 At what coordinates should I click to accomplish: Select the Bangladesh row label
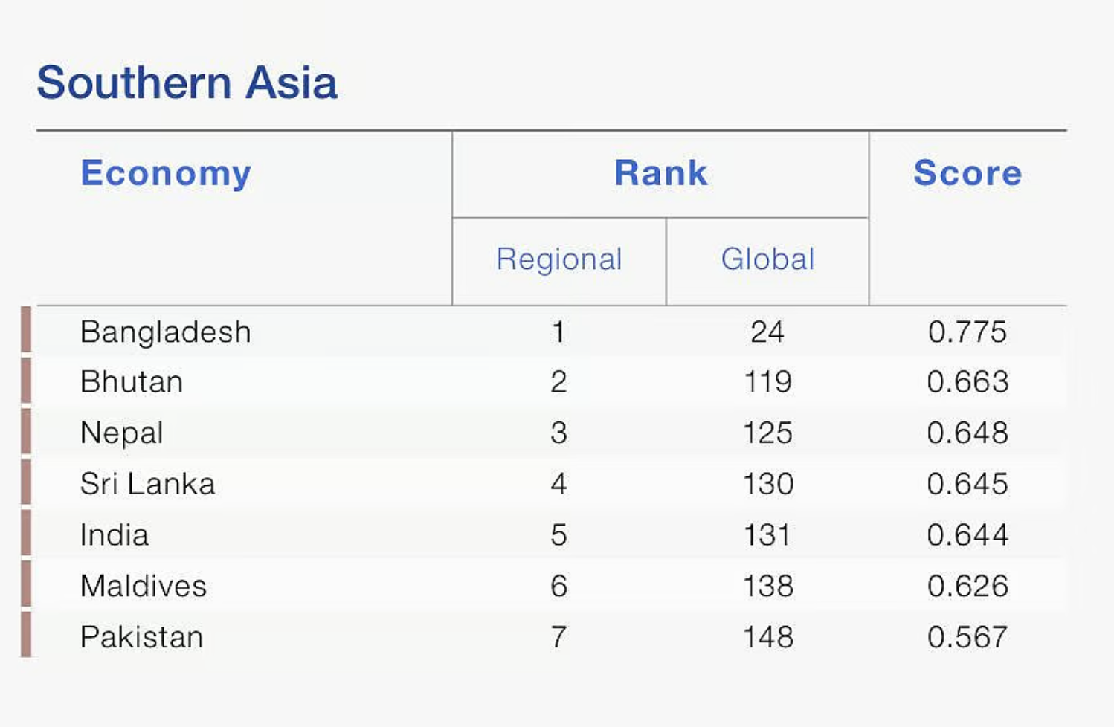click(x=166, y=332)
